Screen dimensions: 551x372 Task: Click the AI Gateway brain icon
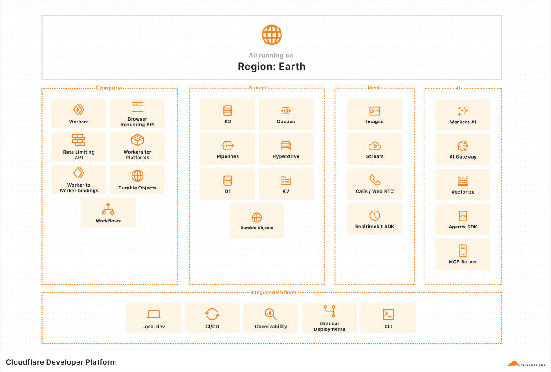463,146
